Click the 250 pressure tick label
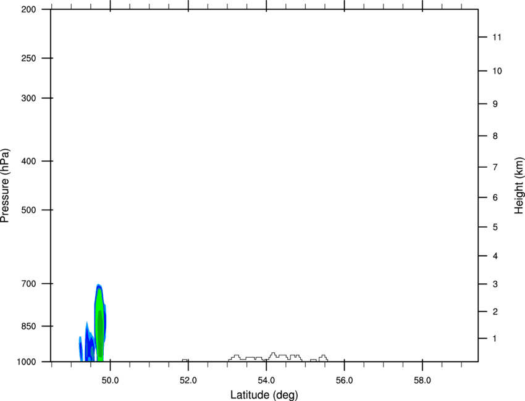Screen dimensions: 525x401 (x=28, y=58)
